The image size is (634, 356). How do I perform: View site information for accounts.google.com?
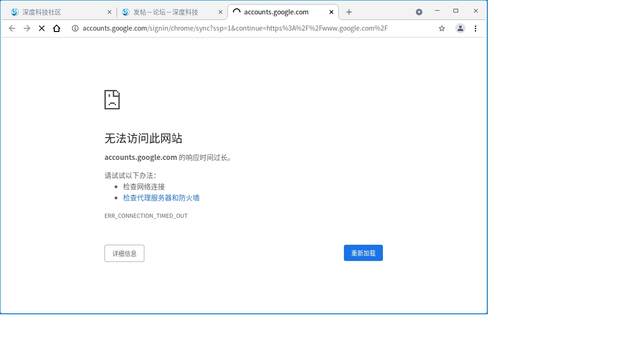[75, 28]
